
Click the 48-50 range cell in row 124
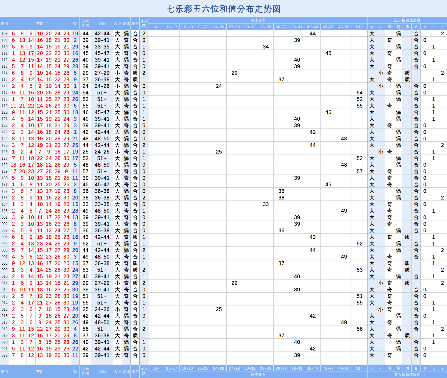(x=102, y=139)
